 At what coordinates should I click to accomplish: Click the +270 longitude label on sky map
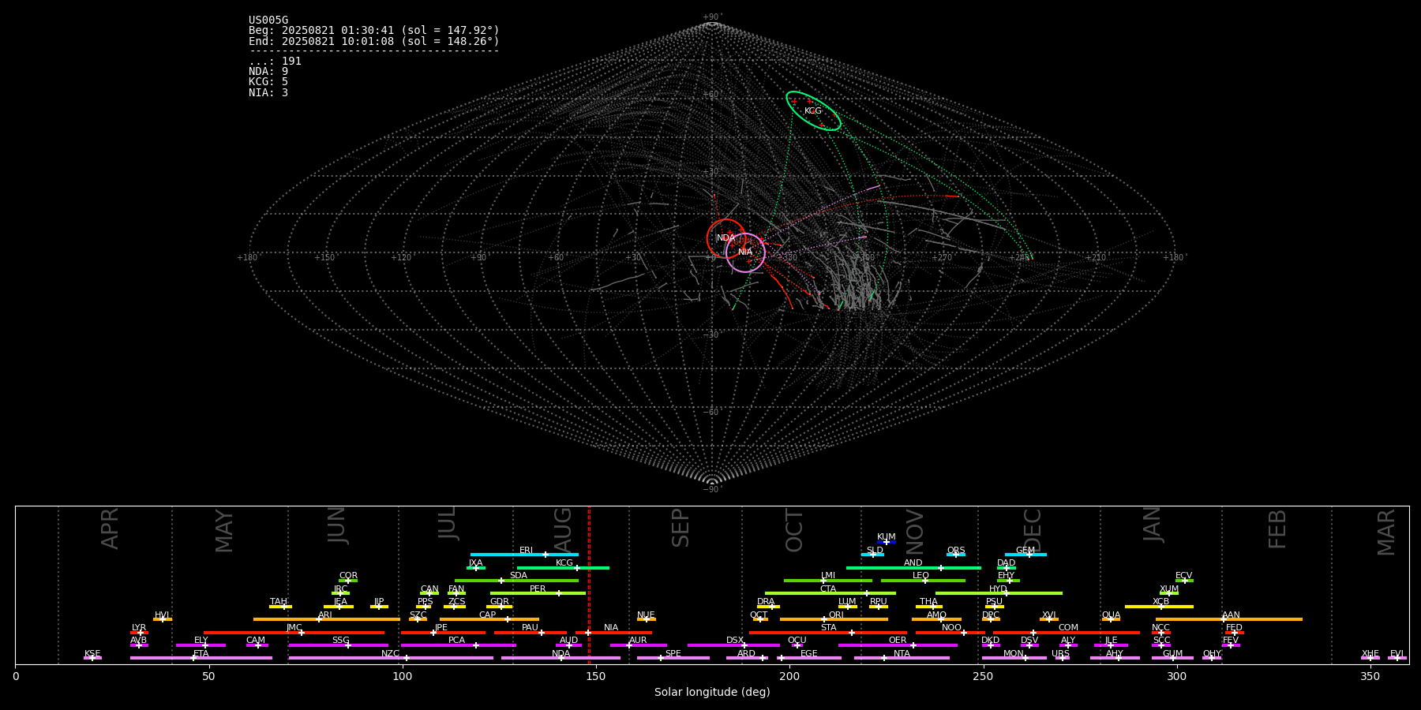(x=942, y=258)
